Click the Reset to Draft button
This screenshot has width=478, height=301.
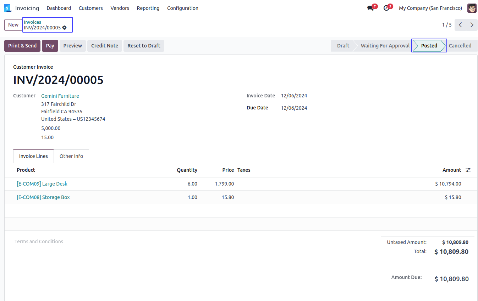[144, 46]
